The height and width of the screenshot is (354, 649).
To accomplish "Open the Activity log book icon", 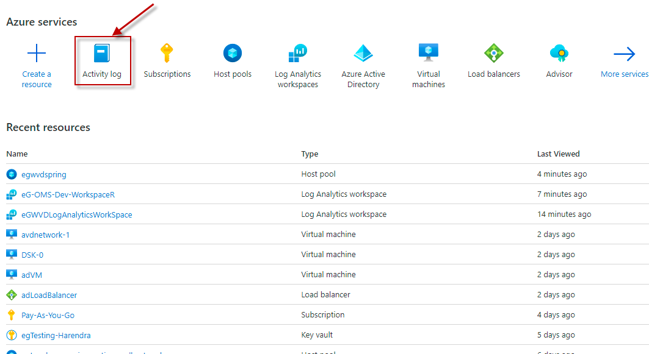I will point(102,53).
